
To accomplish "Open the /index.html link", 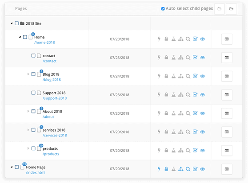I will pyautogui.click(x=36, y=172).
